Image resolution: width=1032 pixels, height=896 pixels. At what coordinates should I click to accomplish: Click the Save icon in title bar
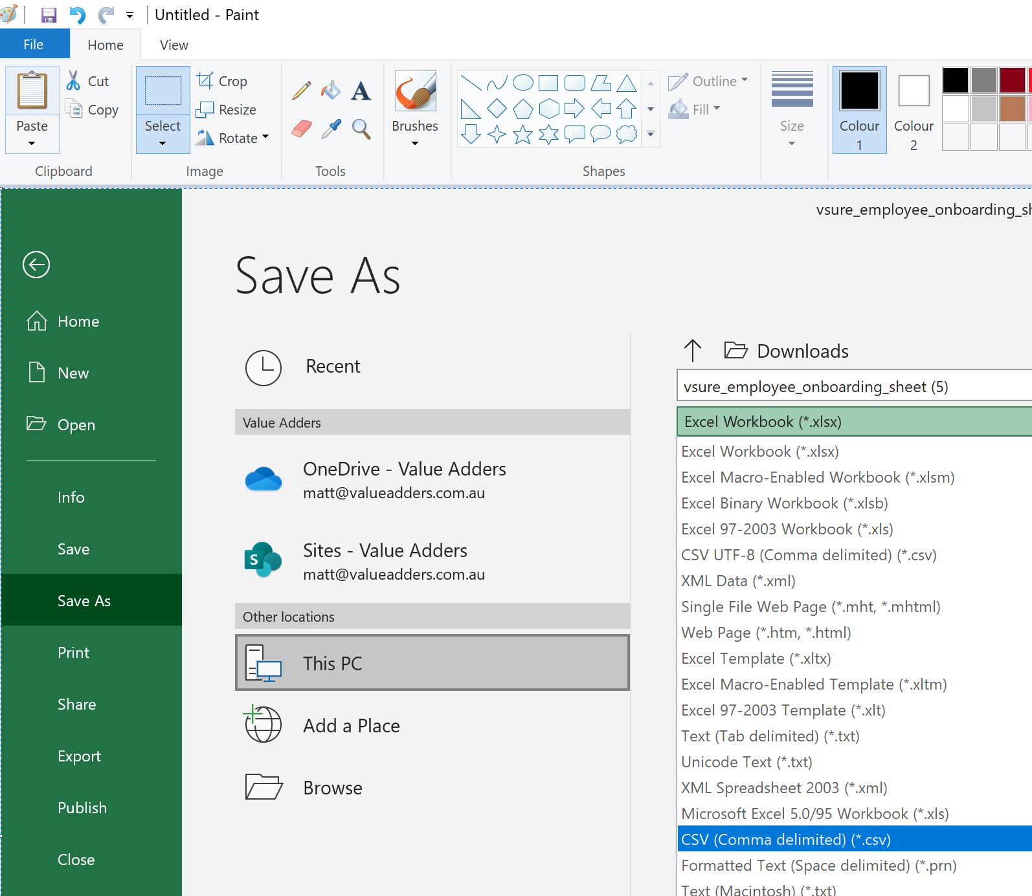(49, 15)
